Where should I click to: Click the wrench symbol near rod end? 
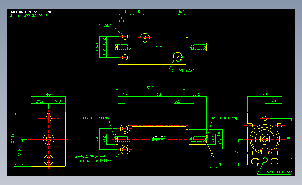(x=213, y=157)
